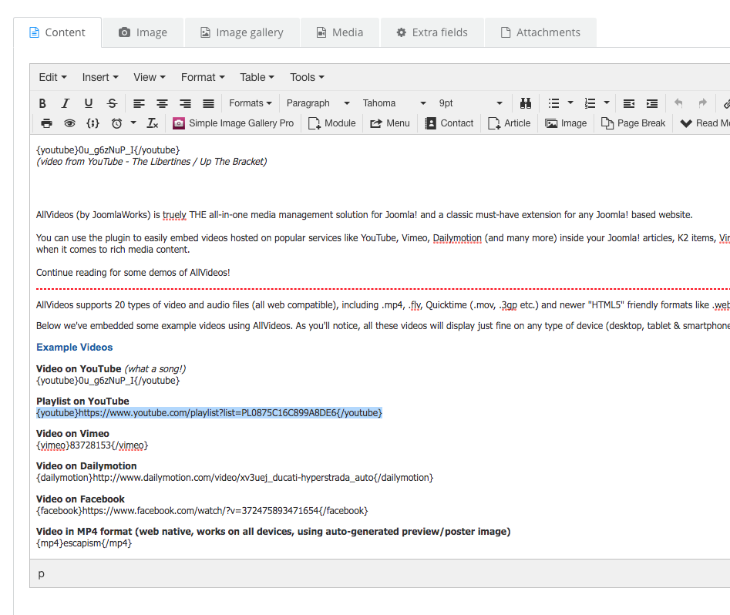Align text to the right
The height and width of the screenshot is (615, 730).
pyautogui.click(x=185, y=103)
